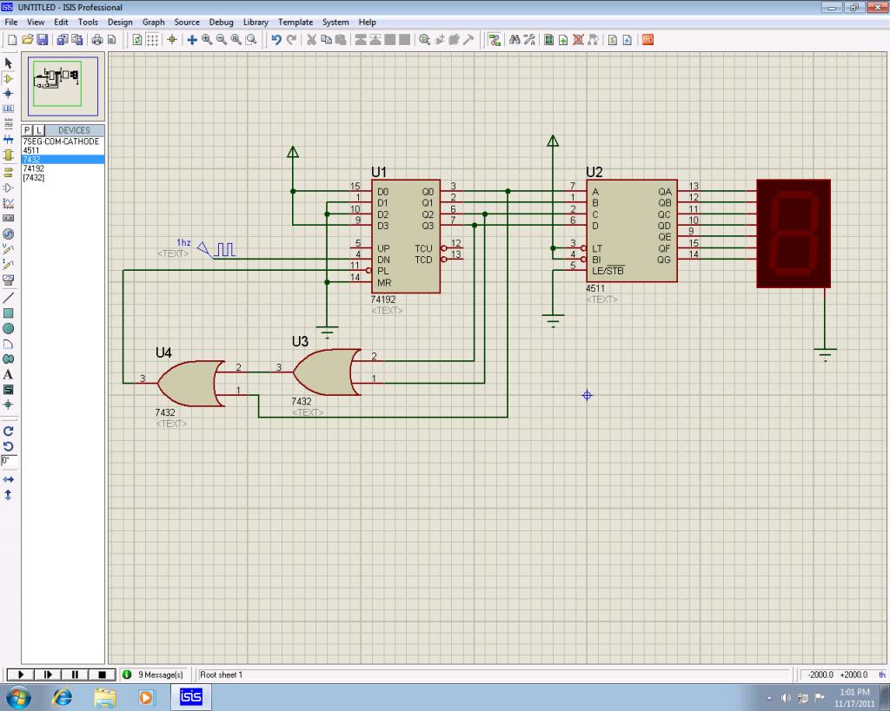The image size is (890, 711).
Task: Select the Component mode tool
Action: [9, 78]
